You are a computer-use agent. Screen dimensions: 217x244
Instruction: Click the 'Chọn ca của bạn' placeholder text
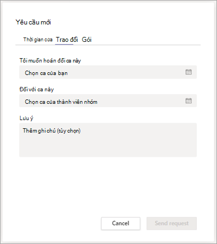coord(46,73)
